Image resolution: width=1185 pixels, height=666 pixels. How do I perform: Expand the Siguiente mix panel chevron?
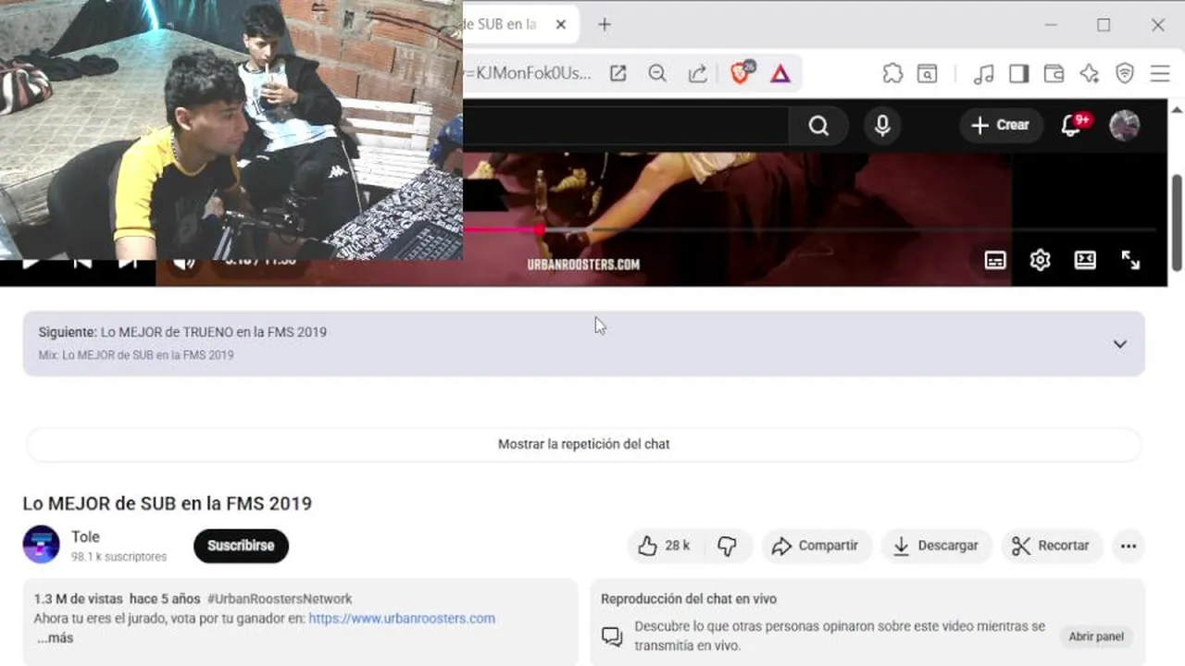click(x=1119, y=344)
